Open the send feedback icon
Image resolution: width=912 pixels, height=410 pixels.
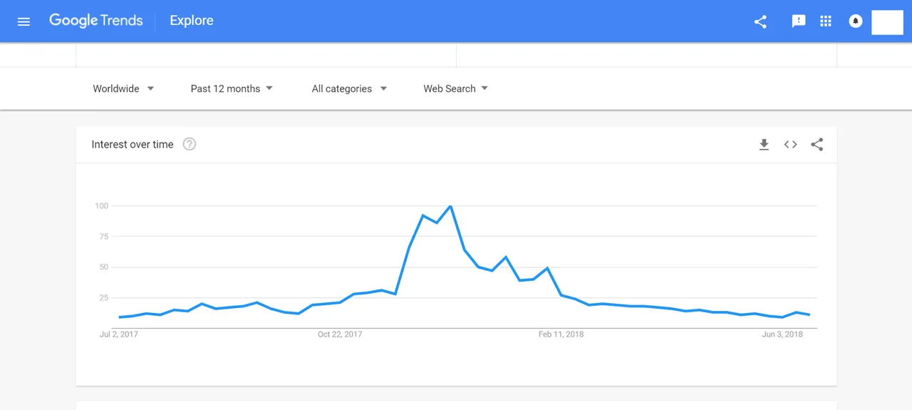(x=799, y=21)
